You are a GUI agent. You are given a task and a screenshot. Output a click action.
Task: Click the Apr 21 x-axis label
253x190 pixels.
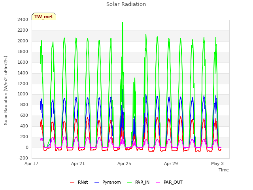coord(78,163)
